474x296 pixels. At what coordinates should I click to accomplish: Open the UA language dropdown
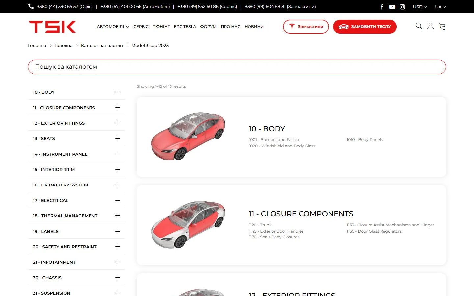(x=440, y=7)
